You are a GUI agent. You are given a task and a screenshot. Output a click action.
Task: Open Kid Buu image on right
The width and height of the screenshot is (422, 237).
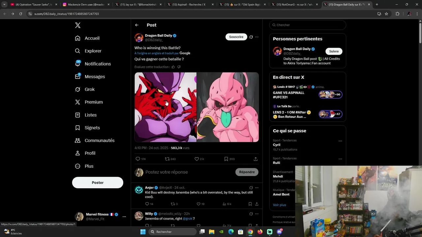(x=228, y=107)
